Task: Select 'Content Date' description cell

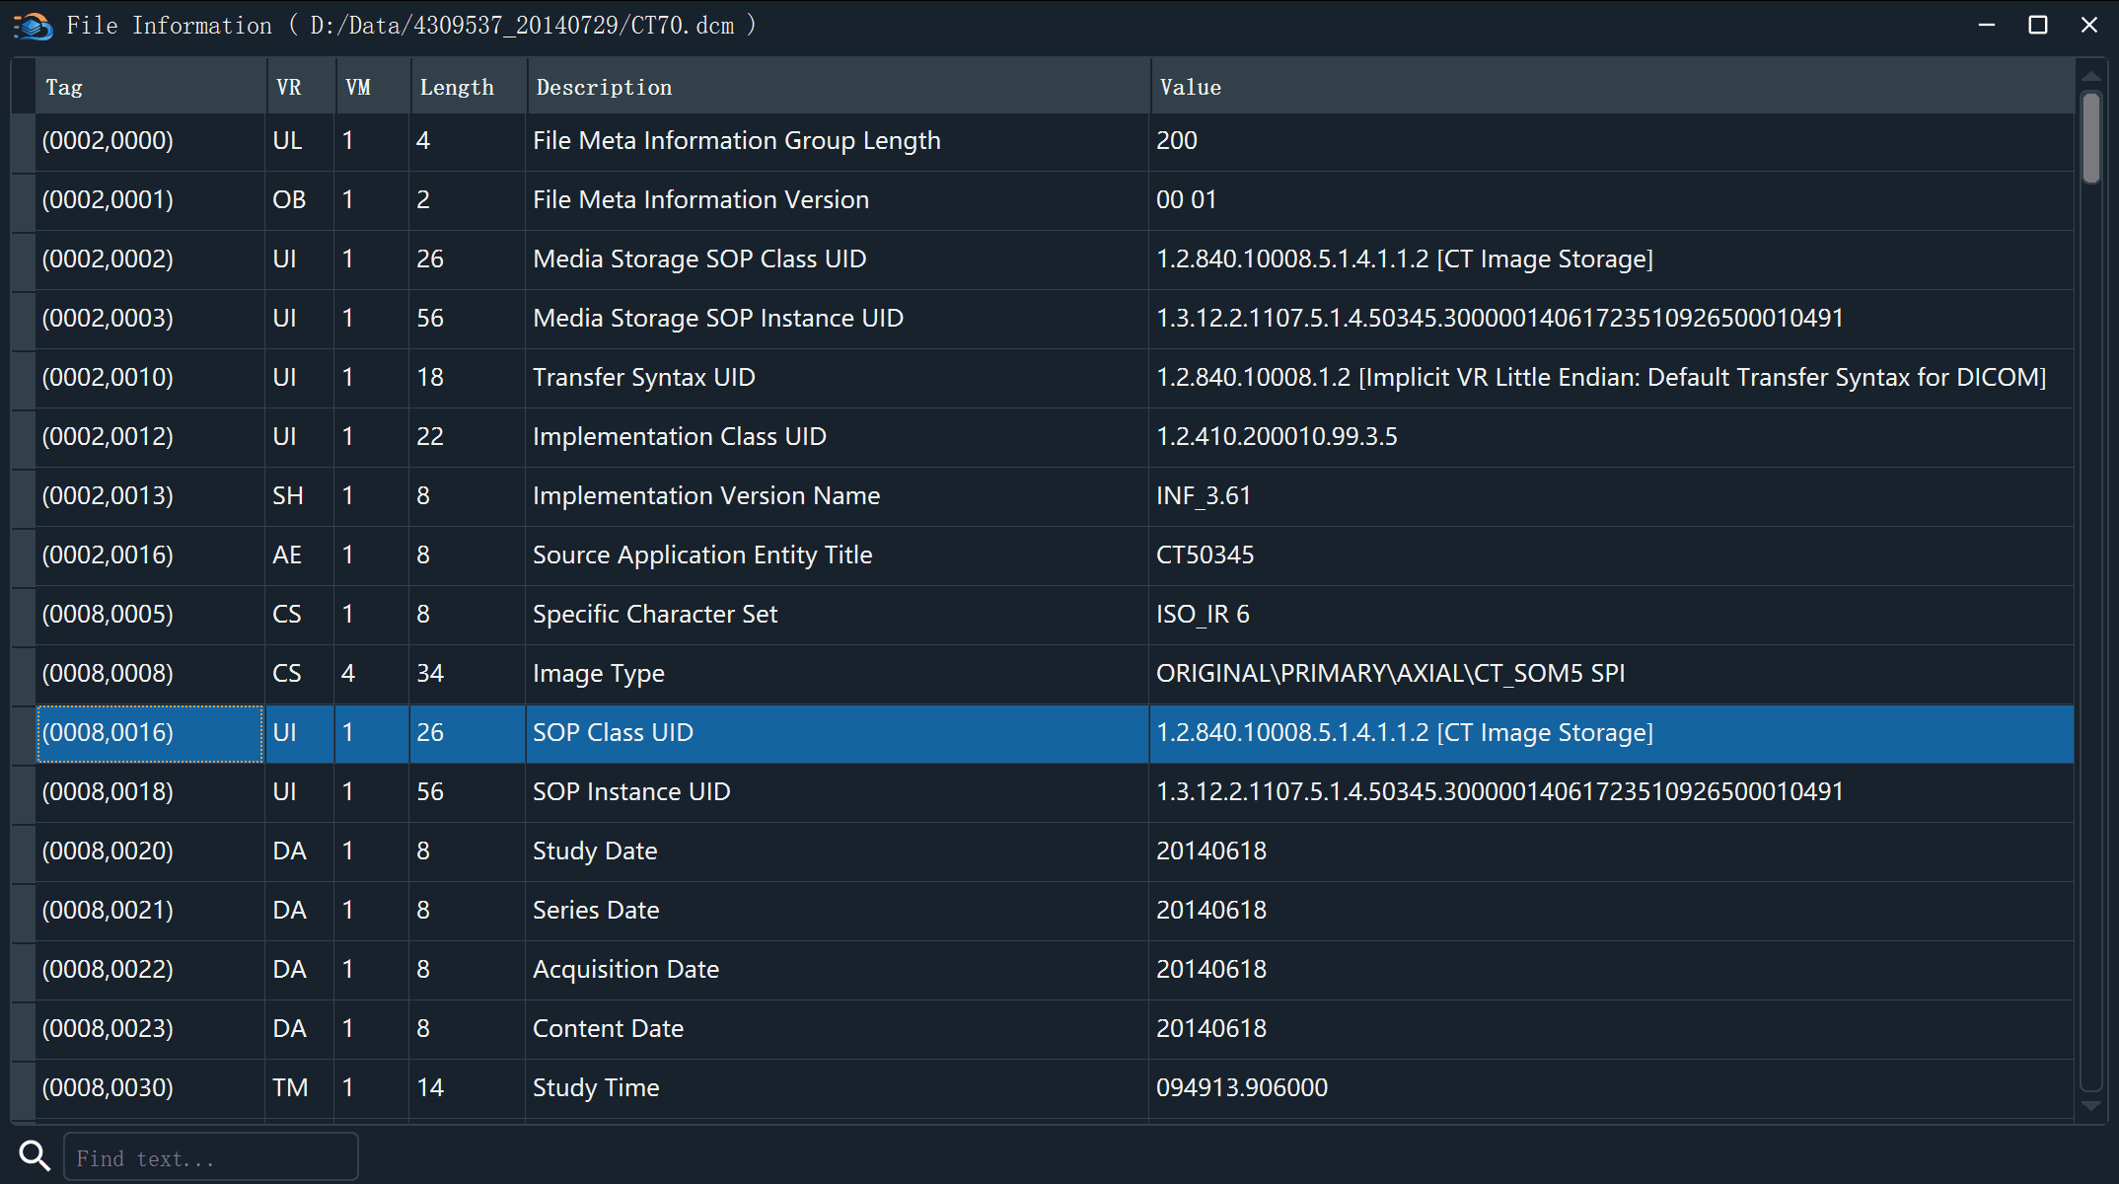Action: [837, 1029]
